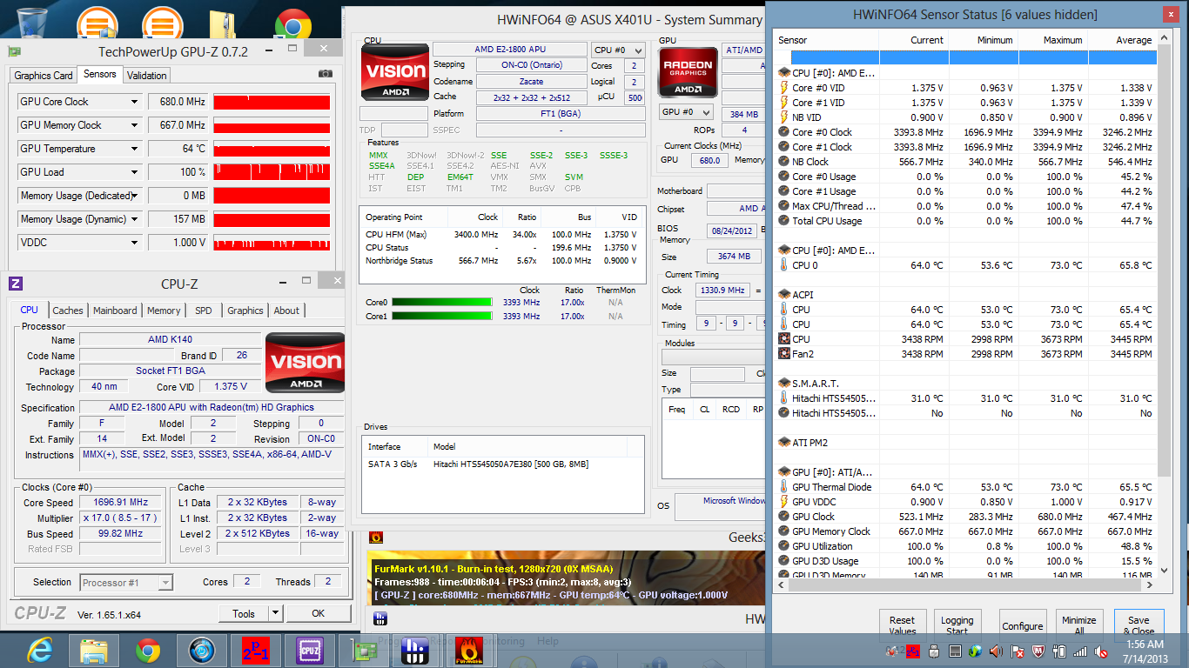
Task: Click the speaker volume tray icon
Action: point(996,651)
